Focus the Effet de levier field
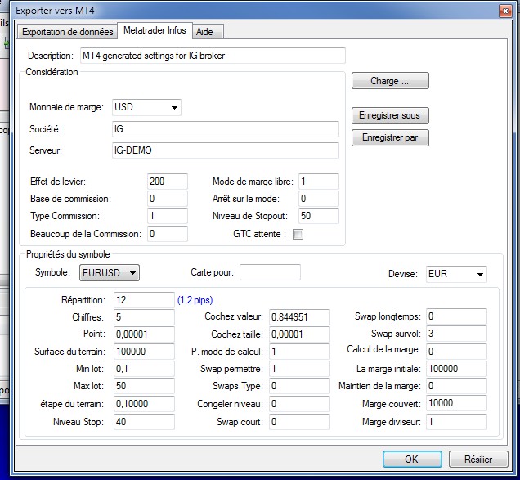The height and width of the screenshot is (480, 520). [x=167, y=182]
